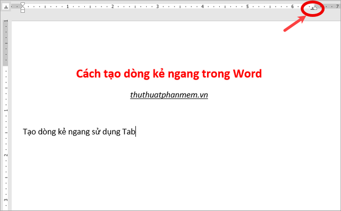Click the word 'Word' in the red heading
Screen dimensions: 341x211
click(247, 74)
